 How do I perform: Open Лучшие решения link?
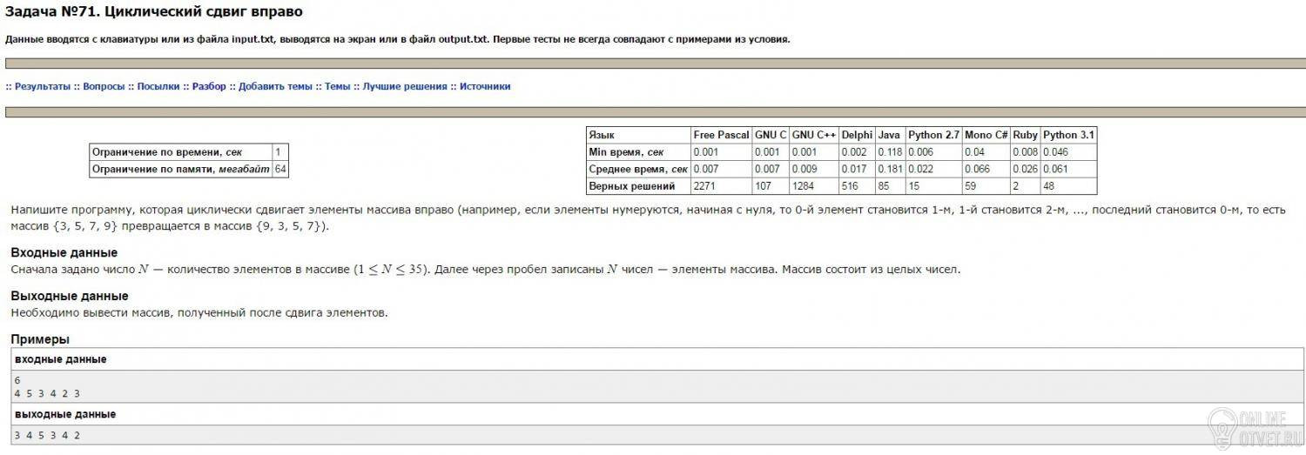pos(405,87)
